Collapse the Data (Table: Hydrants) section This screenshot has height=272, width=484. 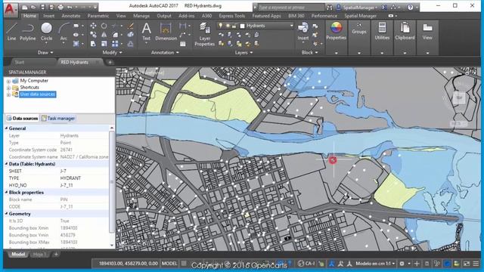point(6,164)
